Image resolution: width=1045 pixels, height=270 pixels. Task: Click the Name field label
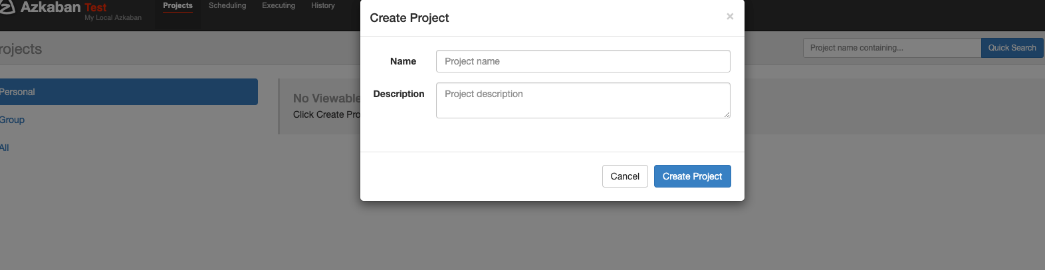(403, 61)
